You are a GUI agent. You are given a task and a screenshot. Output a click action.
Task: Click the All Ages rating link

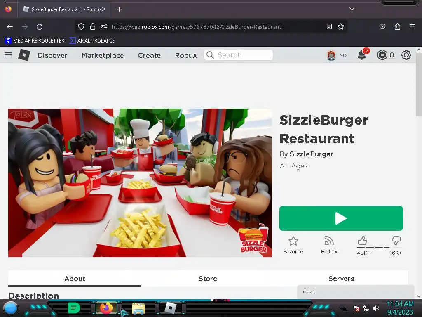pos(293,166)
